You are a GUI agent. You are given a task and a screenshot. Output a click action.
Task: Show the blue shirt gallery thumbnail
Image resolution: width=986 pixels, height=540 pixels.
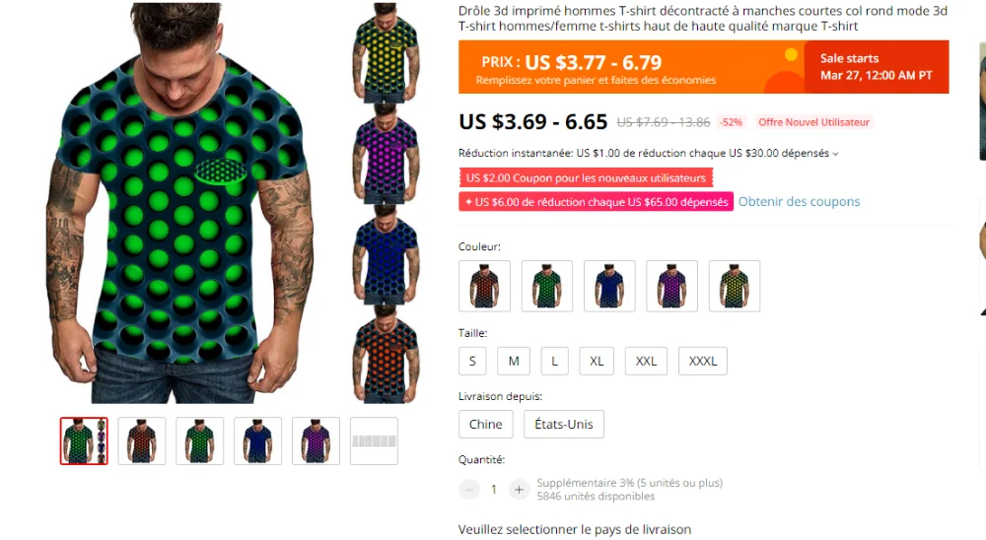257,440
